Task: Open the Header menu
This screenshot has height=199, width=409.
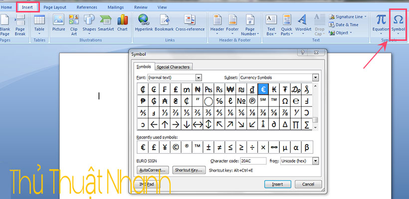Action: coord(217,25)
